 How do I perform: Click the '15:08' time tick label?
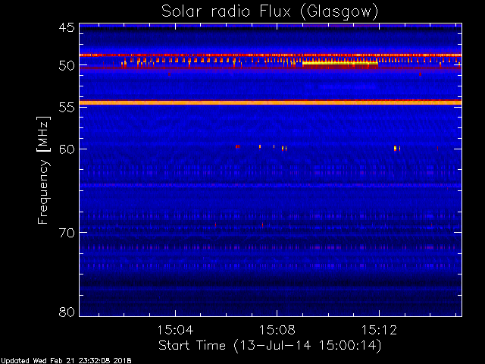(x=277, y=330)
